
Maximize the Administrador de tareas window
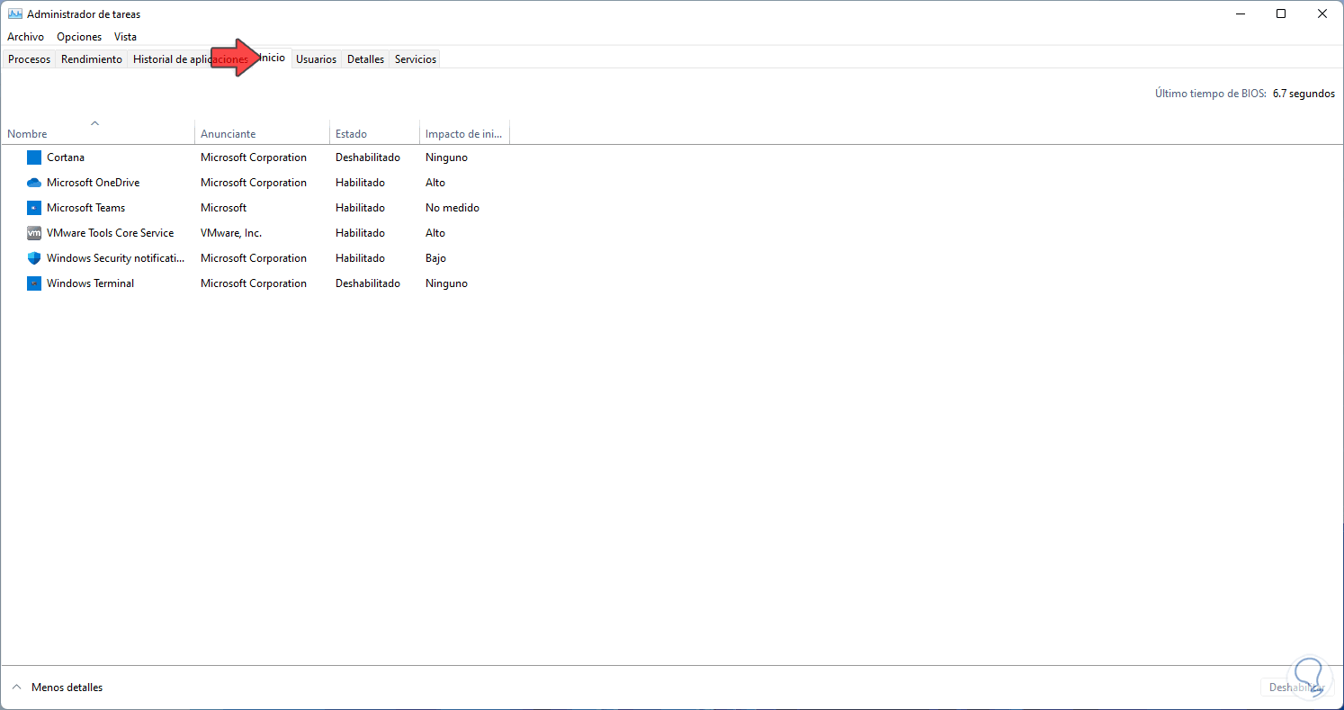coord(1281,13)
